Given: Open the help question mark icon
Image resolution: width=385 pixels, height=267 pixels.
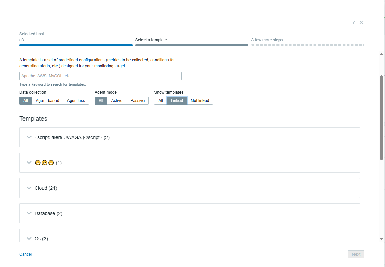Looking at the screenshot, I should (353, 22).
